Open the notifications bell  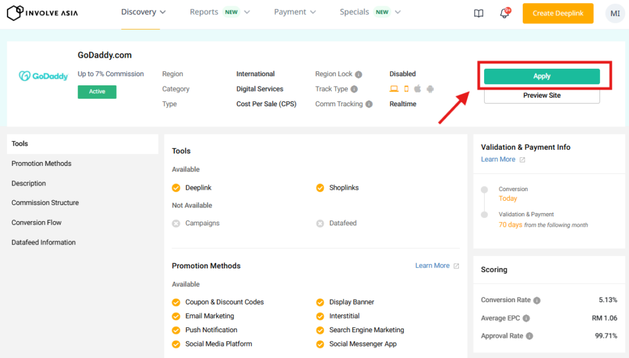(x=505, y=14)
